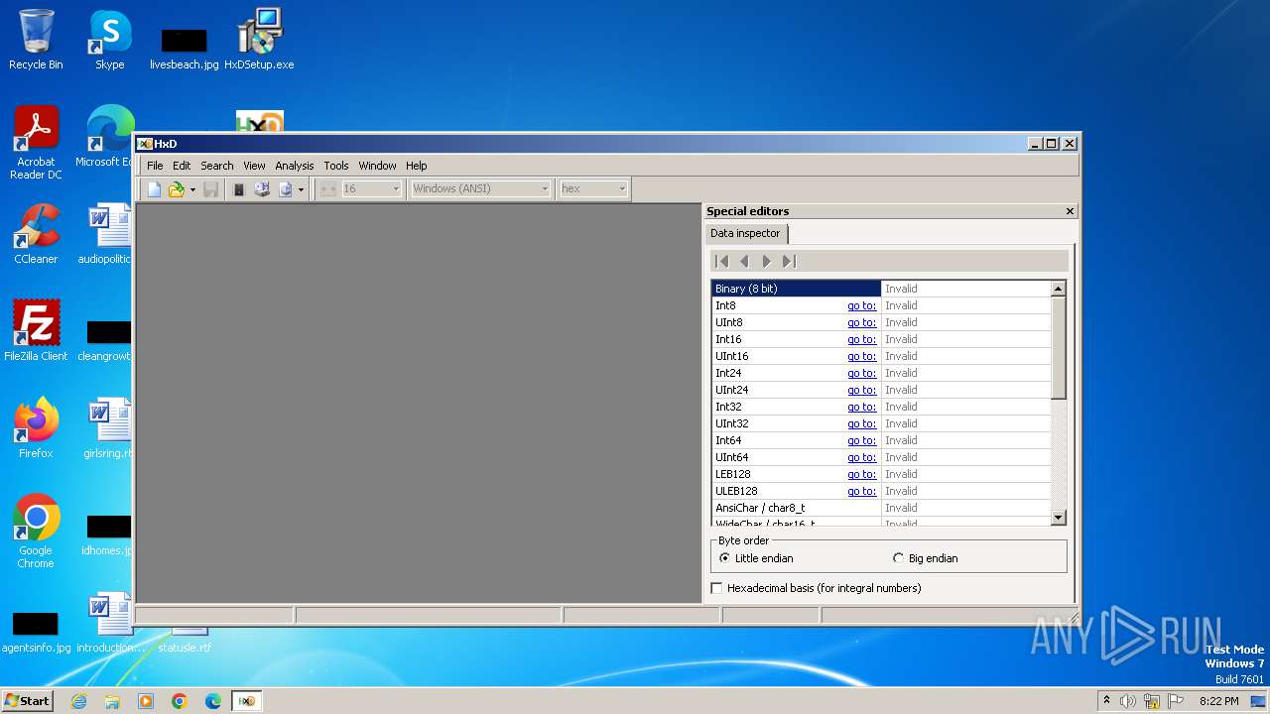Viewport: 1270px width, 714px height.
Task: Go to last byte in data inspector
Action: click(789, 261)
